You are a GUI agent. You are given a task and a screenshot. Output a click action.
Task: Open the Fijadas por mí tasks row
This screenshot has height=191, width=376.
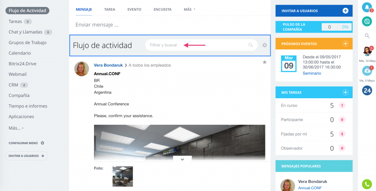[x=314, y=134]
